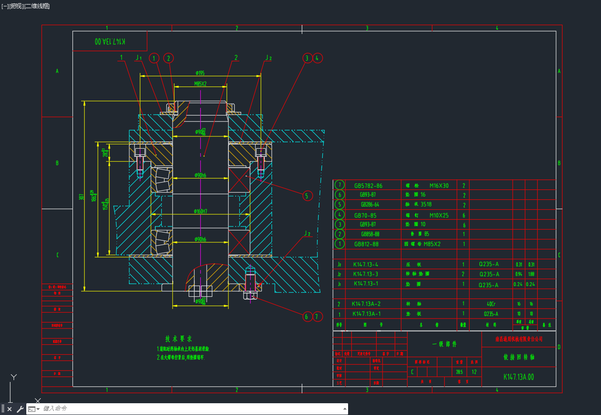Image resolution: width=601 pixels, height=415 pixels.
Task: Grab the command line grip handle
Action: (x=3, y=409)
